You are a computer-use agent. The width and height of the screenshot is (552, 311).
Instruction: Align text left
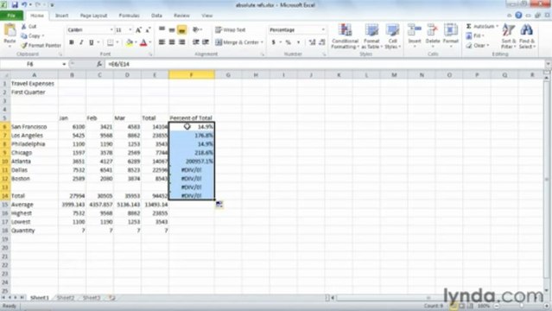click(x=162, y=42)
